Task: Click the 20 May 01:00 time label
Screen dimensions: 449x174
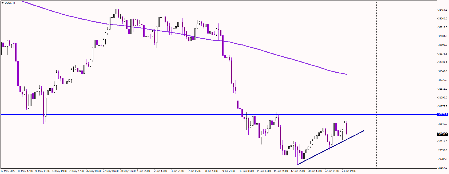Action: point(42,171)
